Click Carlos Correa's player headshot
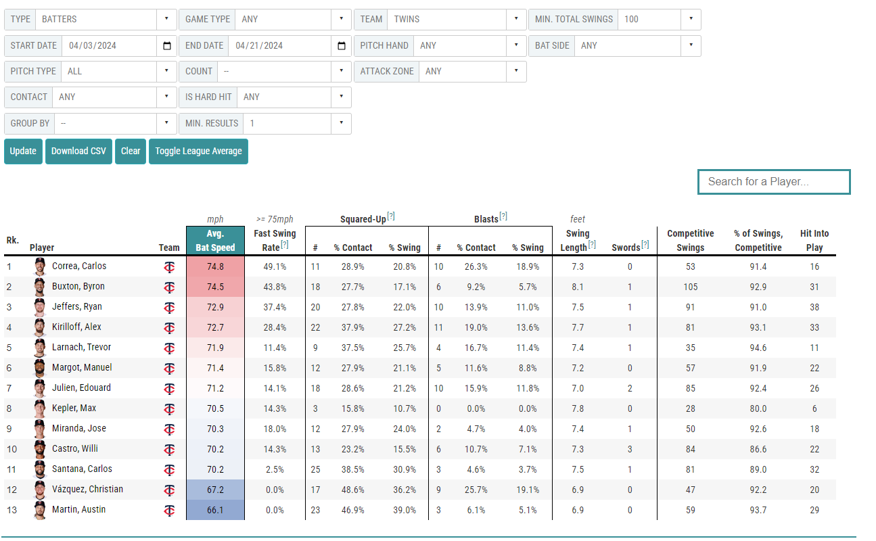The width and height of the screenshot is (876, 541). (x=40, y=266)
